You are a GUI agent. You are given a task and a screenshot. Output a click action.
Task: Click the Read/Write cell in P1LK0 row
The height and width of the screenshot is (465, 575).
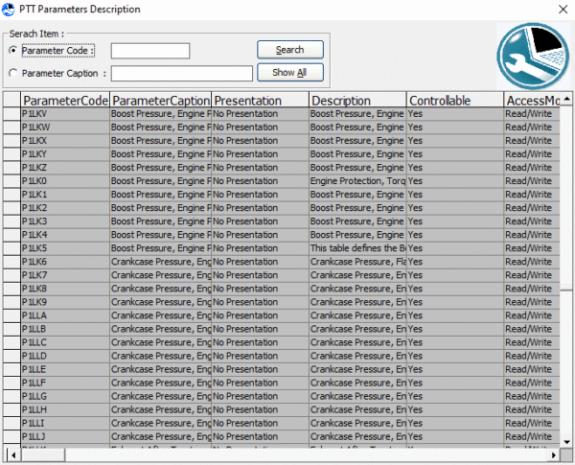pos(532,181)
